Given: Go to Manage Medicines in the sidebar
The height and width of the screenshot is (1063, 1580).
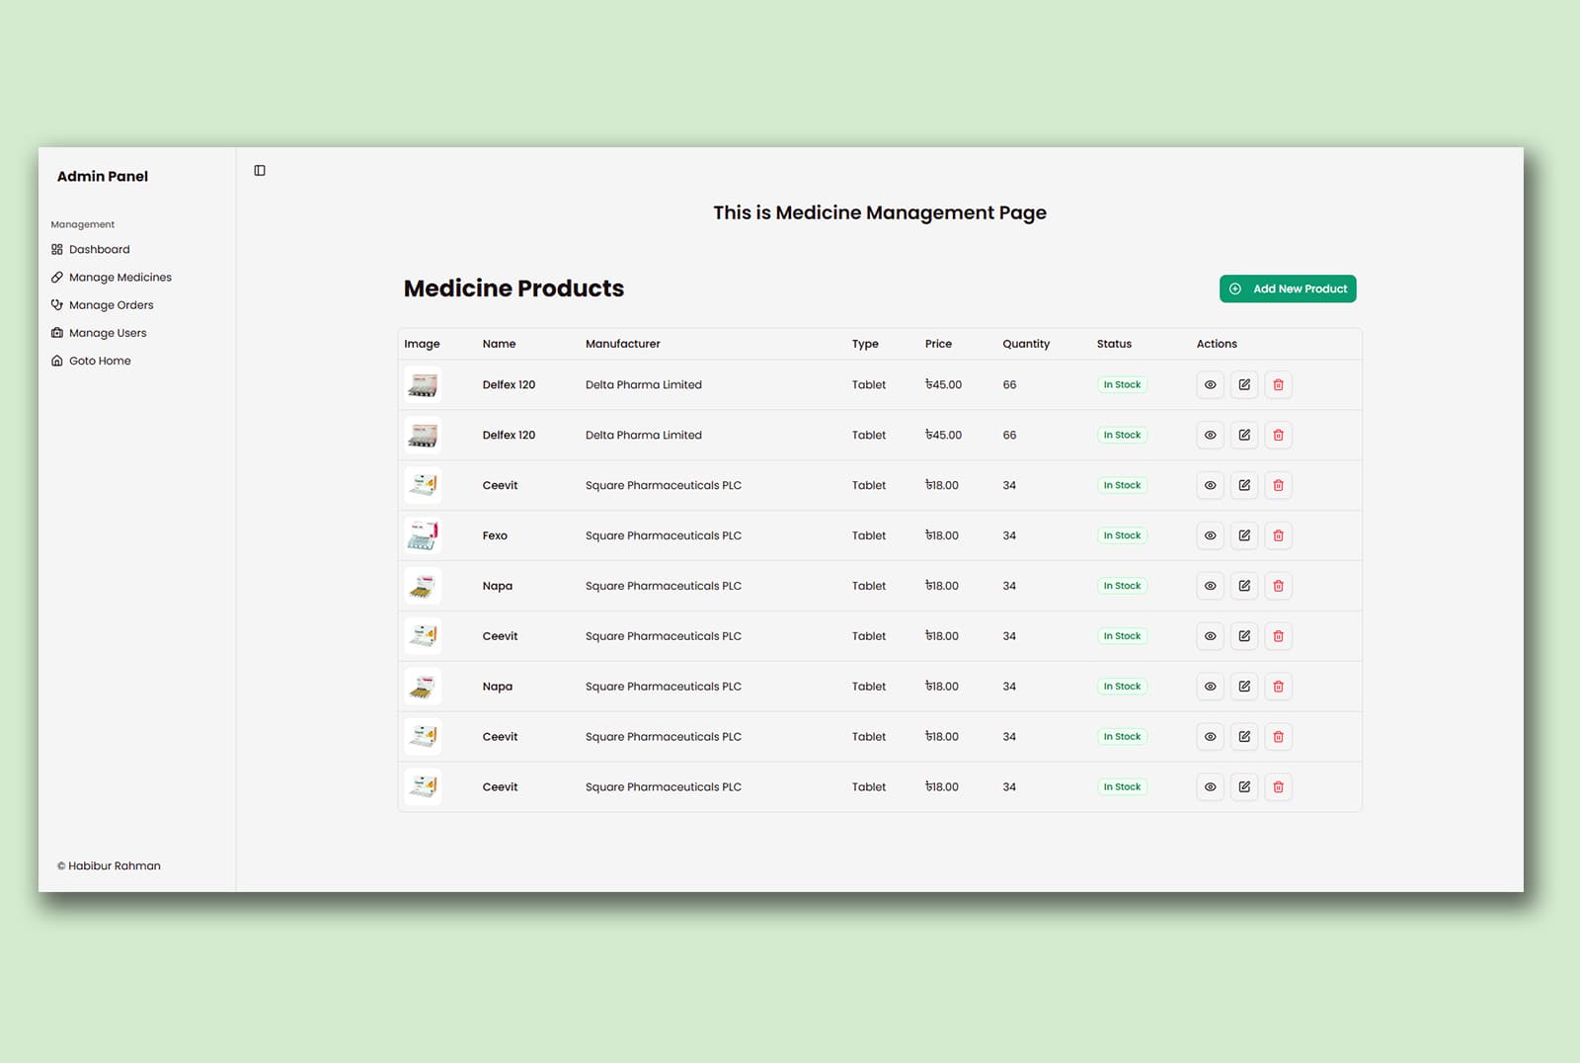Looking at the screenshot, I should 112,278.
